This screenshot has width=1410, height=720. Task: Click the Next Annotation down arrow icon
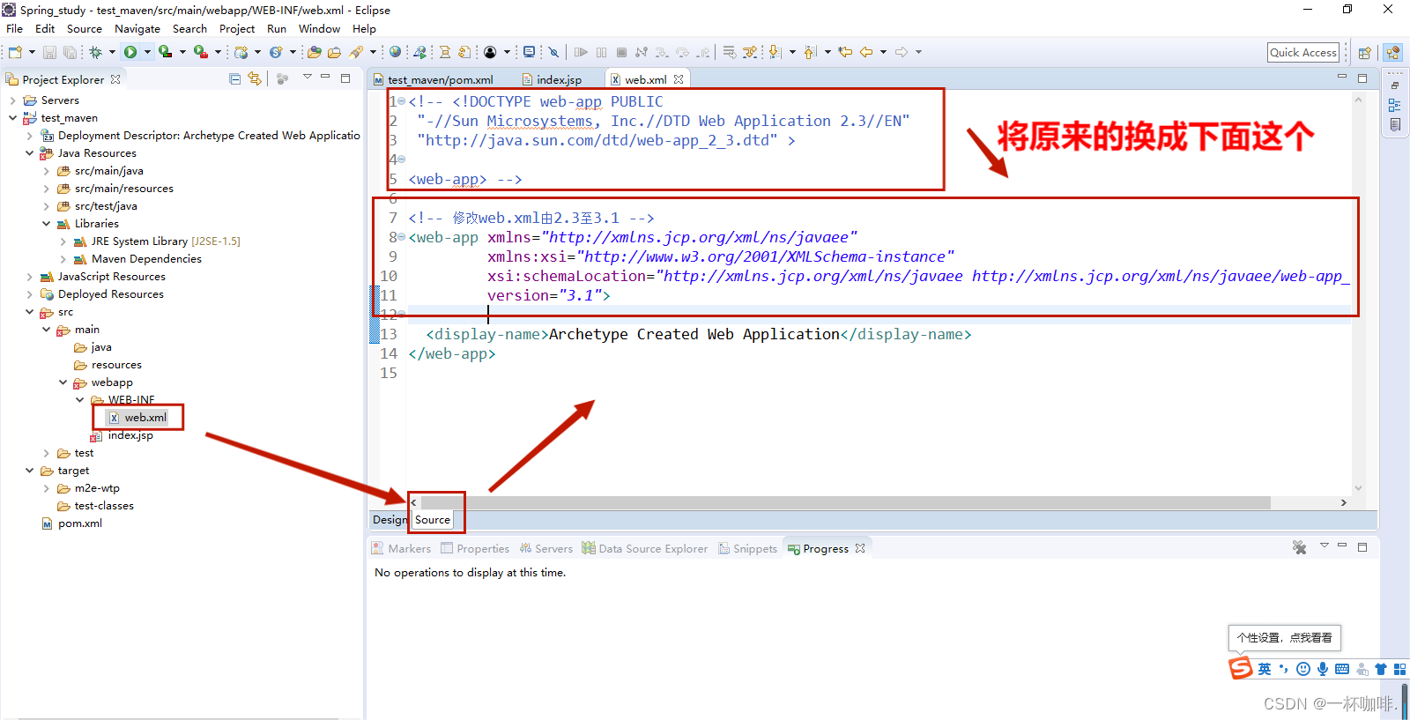775,52
